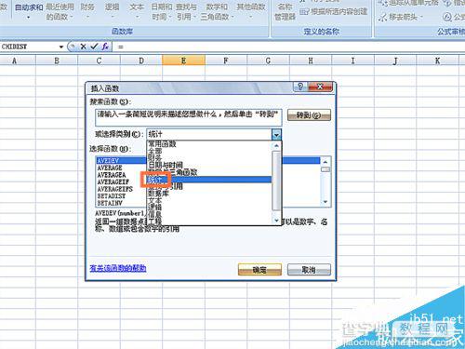Click the fx insert function icon

click(105, 47)
